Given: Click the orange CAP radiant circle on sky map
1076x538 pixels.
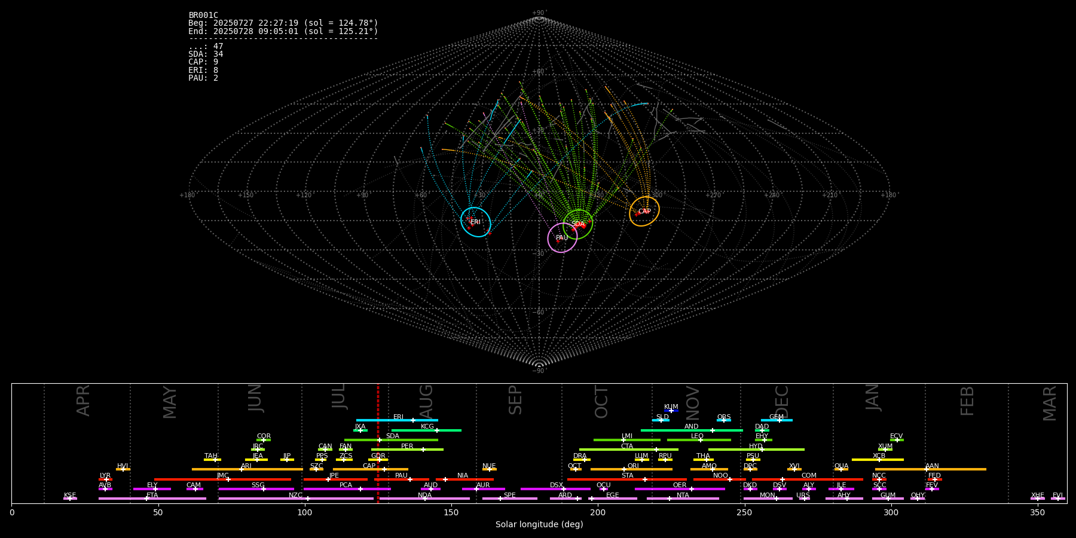Looking at the screenshot, I should coord(644,212).
